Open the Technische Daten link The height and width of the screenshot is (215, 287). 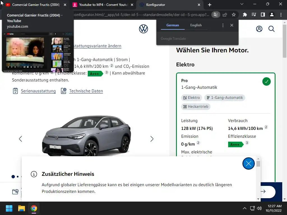pos(86,91)
